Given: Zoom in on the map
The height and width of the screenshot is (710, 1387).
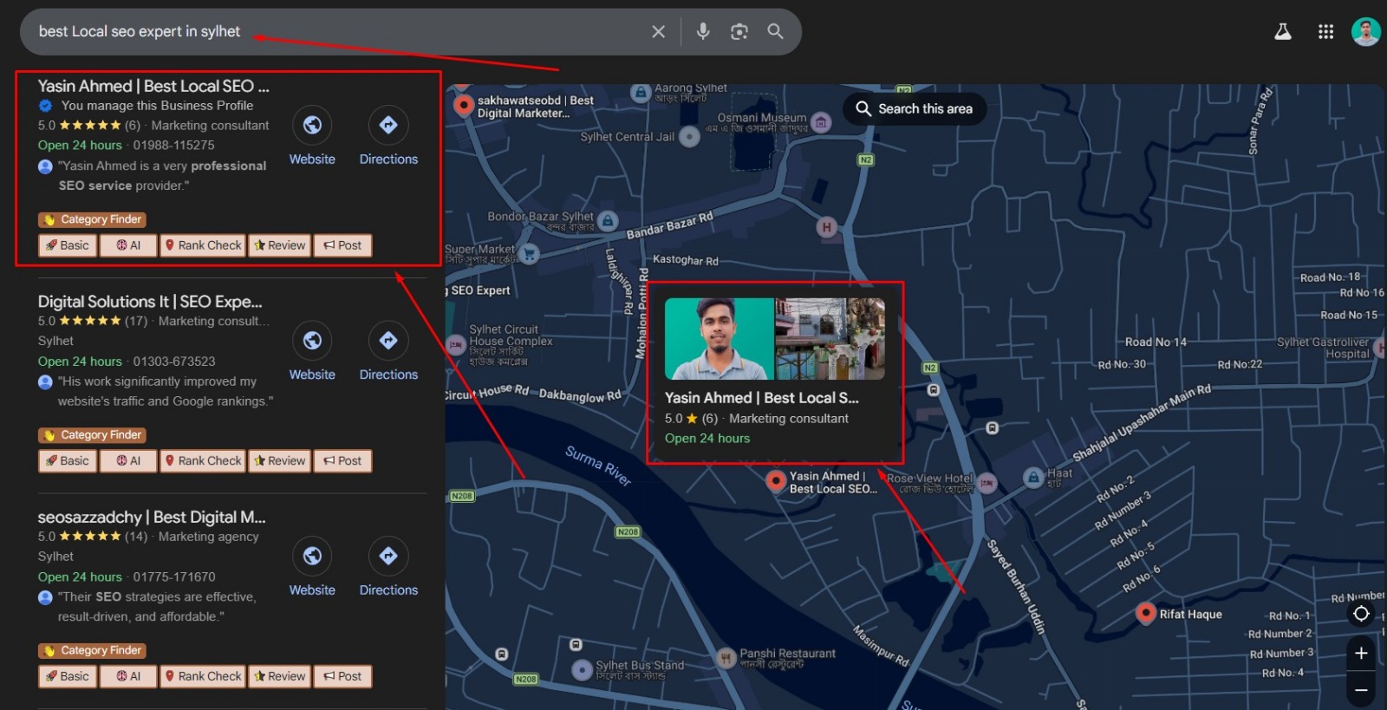Looking at the screenshot, I should 1361,653.
